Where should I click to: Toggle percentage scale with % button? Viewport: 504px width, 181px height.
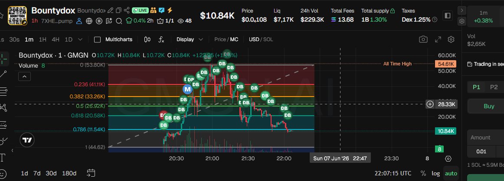pyautogui.click(x=423, y=173)
